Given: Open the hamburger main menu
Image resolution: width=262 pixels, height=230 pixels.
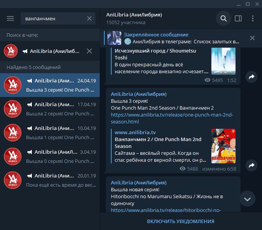Looking at the screenshot, I should click(10, 18).
